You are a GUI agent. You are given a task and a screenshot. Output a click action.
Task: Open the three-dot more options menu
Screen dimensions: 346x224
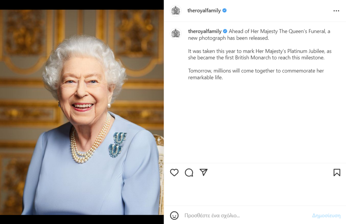pos(336,11)
